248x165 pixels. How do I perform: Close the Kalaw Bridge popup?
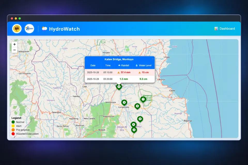(x=152, y=59)
